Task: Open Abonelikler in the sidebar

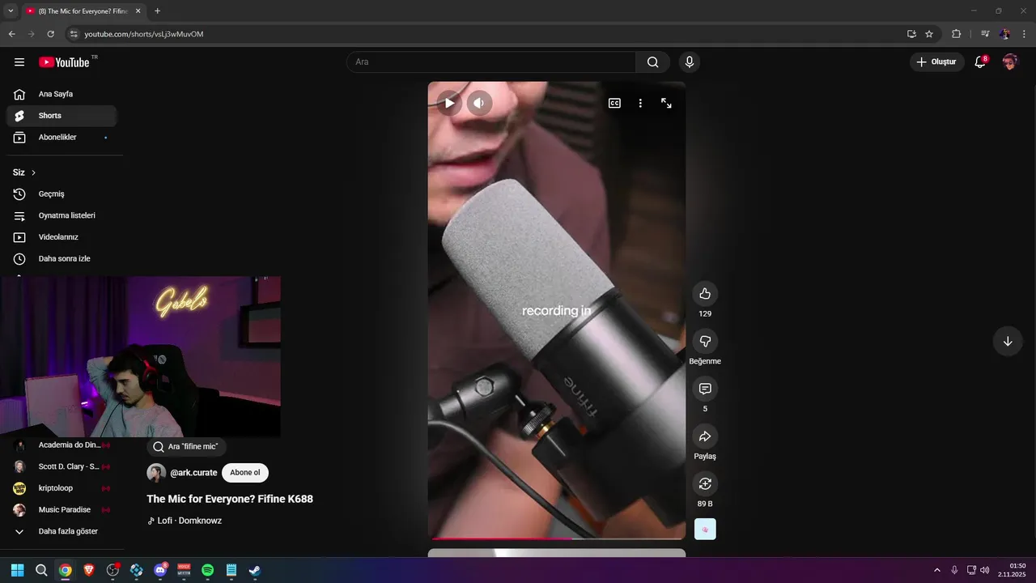Action: (62, 138)
